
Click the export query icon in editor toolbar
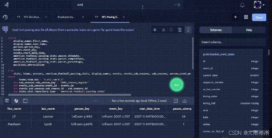(x=164, y=30)
